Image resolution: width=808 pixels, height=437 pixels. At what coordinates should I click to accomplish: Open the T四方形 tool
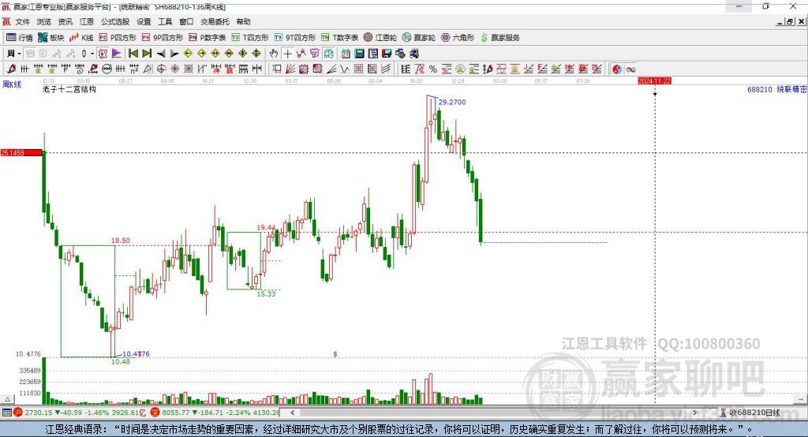[x=250, y=38]
